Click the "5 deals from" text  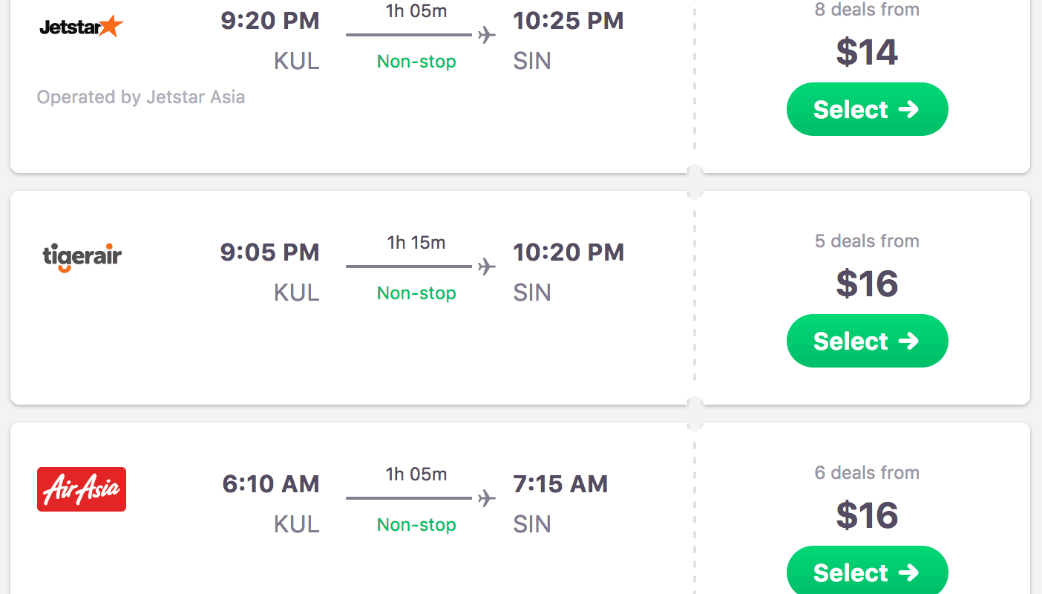tap(867, 241)
